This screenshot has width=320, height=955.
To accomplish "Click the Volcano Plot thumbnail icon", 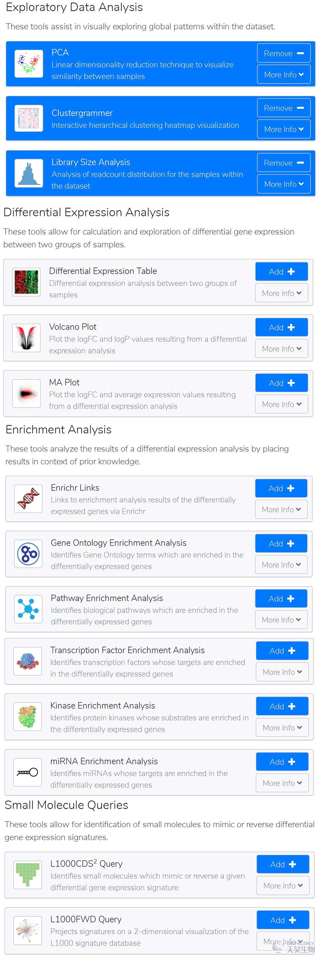I will click(x=26, y=338).
